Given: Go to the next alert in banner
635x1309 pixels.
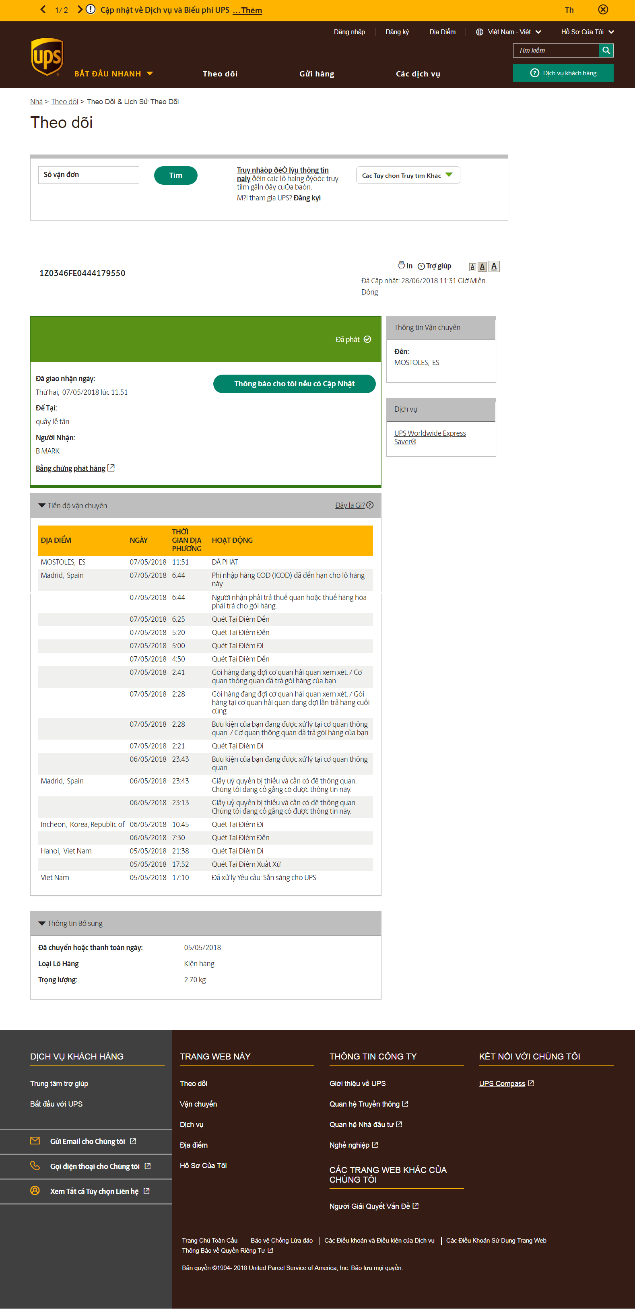Looking at the screenshot, I should pyautogui.click(x=80, y=10).
